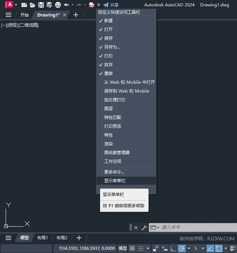Click the Plot printer icon

(58, 5)
